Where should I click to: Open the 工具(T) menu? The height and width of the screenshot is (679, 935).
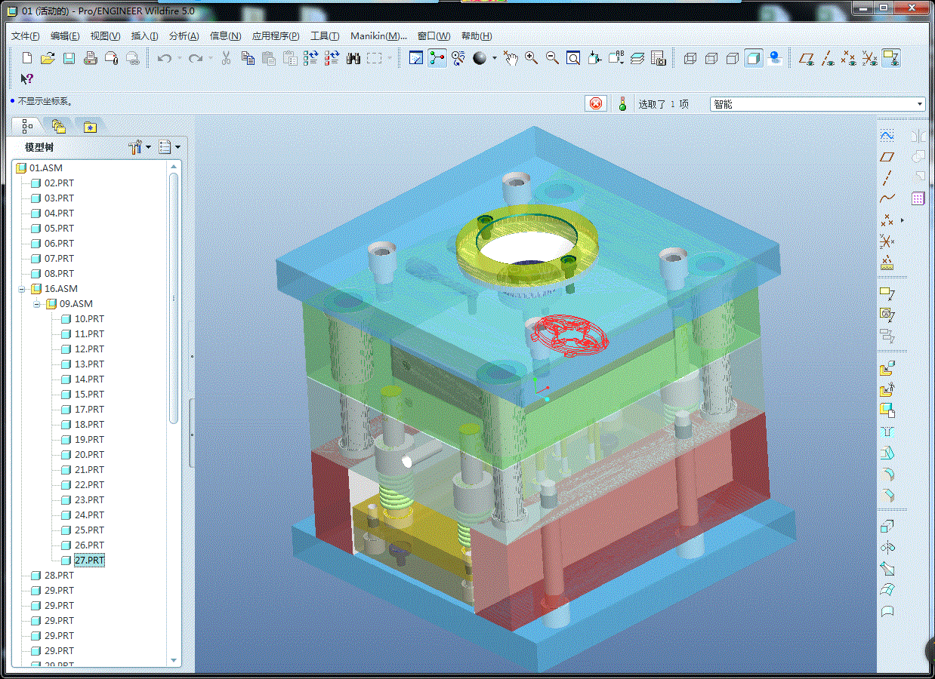tap(324, 35)
